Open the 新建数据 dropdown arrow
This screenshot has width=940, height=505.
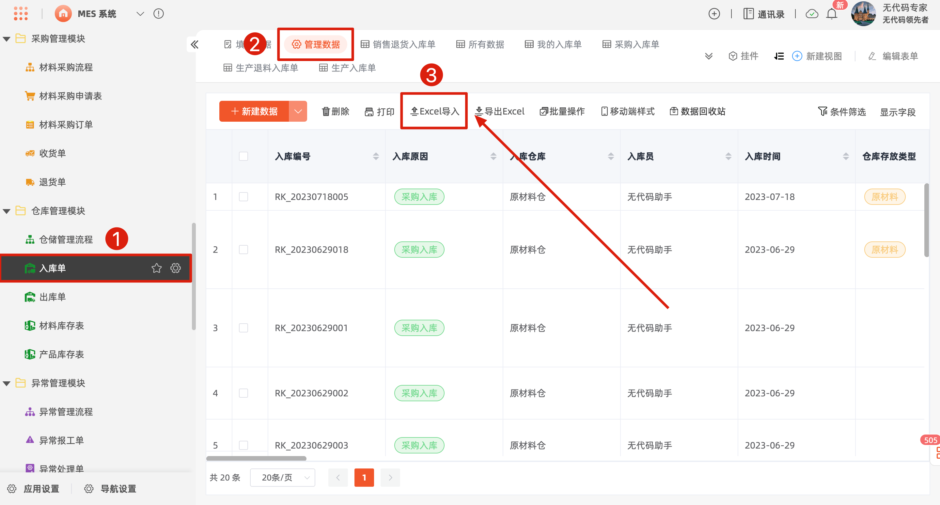click(x=298, y=111)
